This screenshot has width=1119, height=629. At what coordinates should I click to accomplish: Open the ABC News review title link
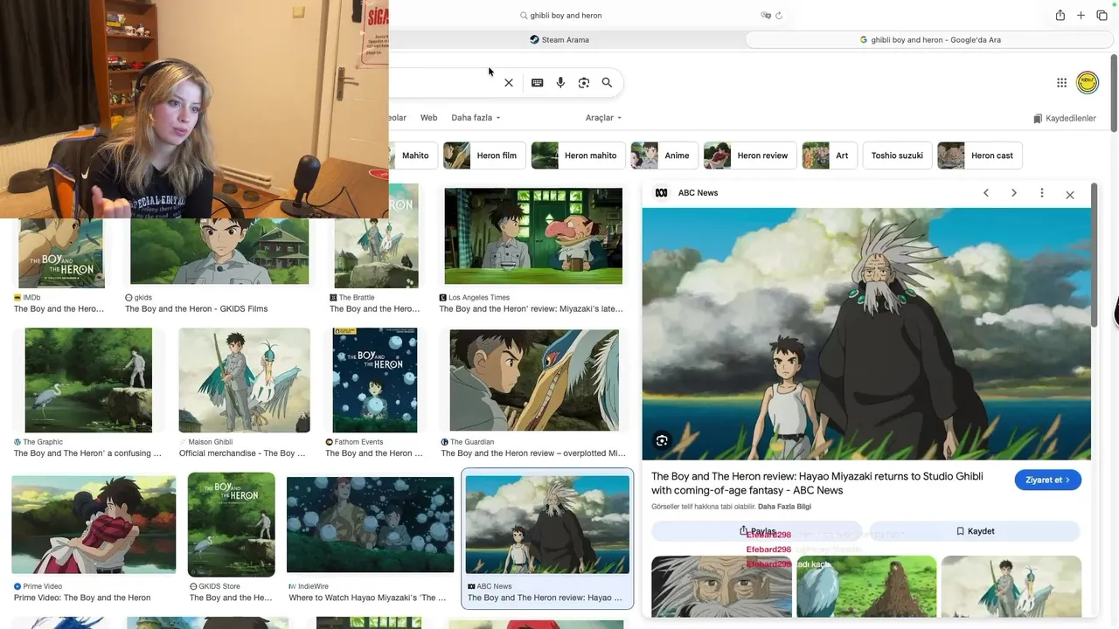tap(817, 483)
